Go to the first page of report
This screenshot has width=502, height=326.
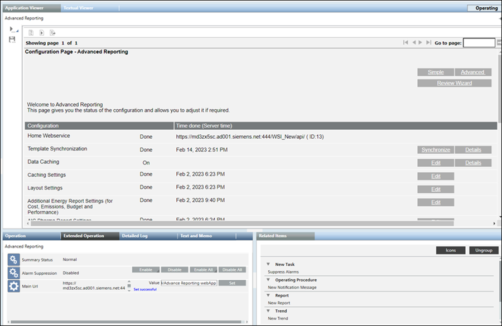406,42
